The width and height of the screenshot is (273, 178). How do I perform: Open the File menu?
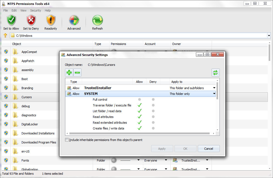5,10
